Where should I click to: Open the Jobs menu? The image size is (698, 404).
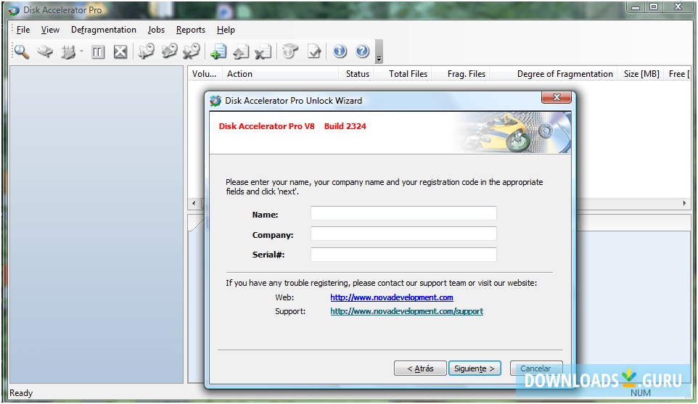[x=156, y=30]
